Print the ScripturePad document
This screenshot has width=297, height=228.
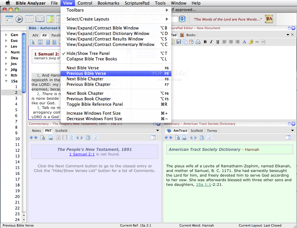click(x=198, y=42)
